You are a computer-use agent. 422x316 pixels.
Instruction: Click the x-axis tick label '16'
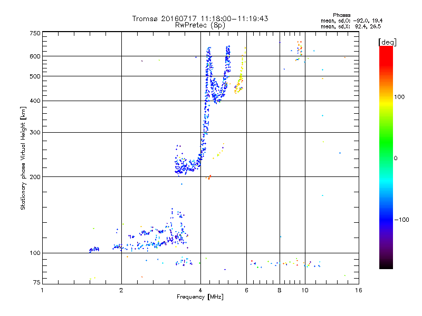click(359, 290)
